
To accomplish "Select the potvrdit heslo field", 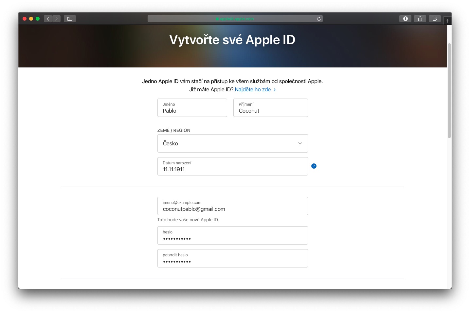I will [233, 258].
